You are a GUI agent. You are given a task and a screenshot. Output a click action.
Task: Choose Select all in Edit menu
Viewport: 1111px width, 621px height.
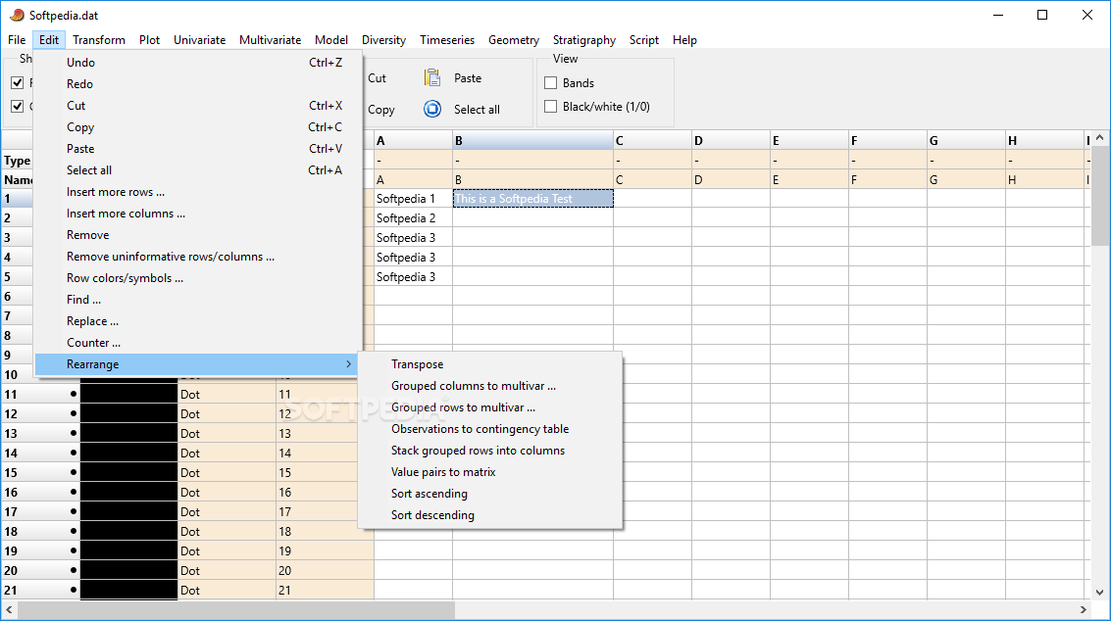coord(198,170)
